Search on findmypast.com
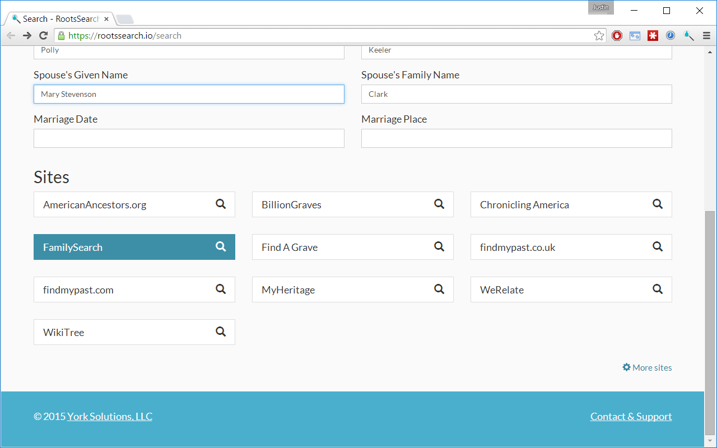717x448 pixels. tap(134, 290)
